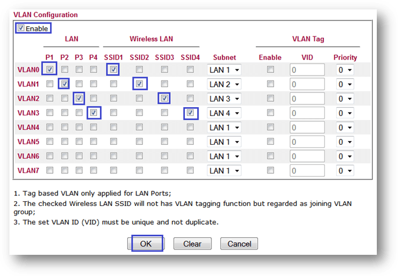Uncheck P3 port for VLAN2
Screen dimensions: 398x276
[x=79, y=98]
